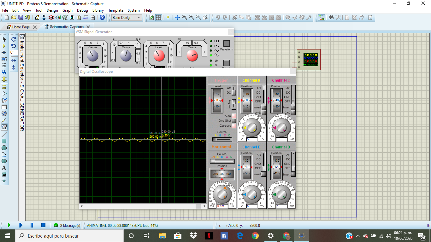Open the Base Design variant dropdown
This screenshot has width=431, height=242.
[x=127, y=18]
